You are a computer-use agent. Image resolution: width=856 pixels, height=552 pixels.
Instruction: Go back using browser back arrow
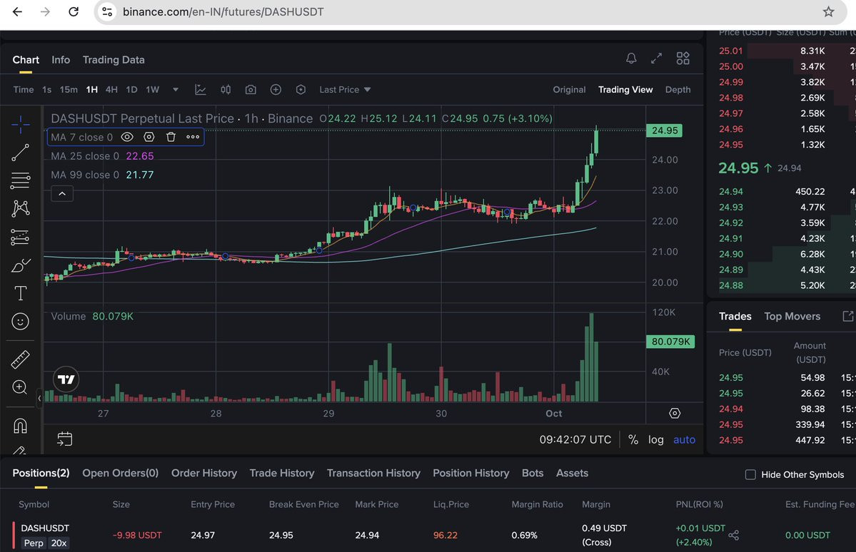coord(17,11)
